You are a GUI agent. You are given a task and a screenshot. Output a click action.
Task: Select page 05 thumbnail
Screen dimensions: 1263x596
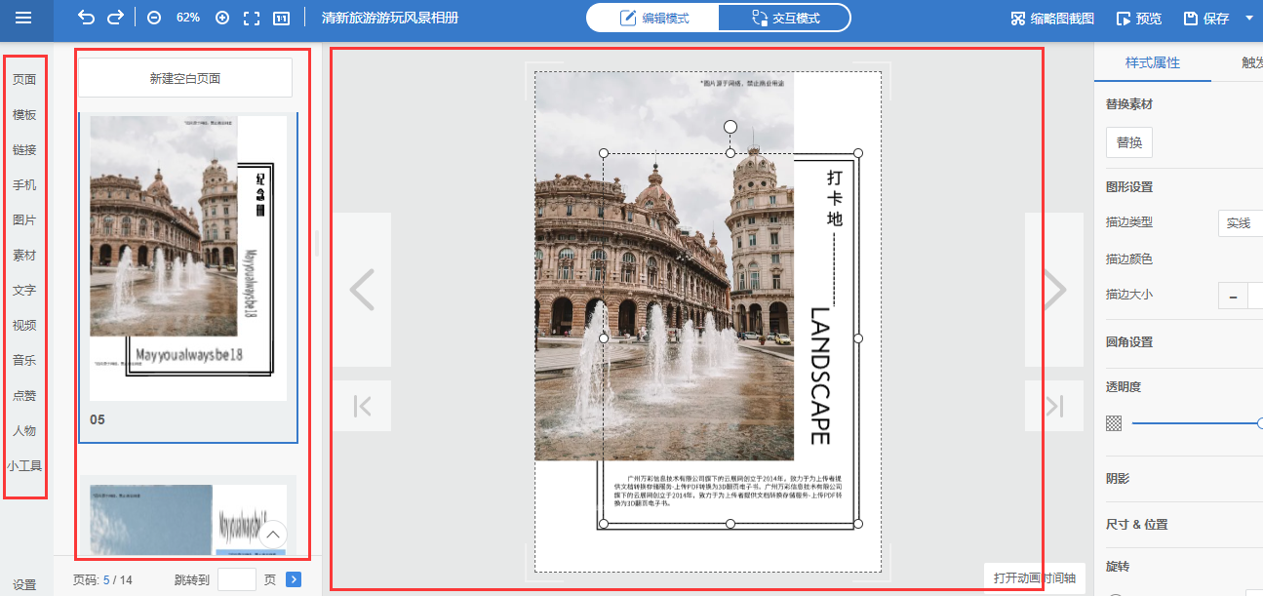[188, 277]
